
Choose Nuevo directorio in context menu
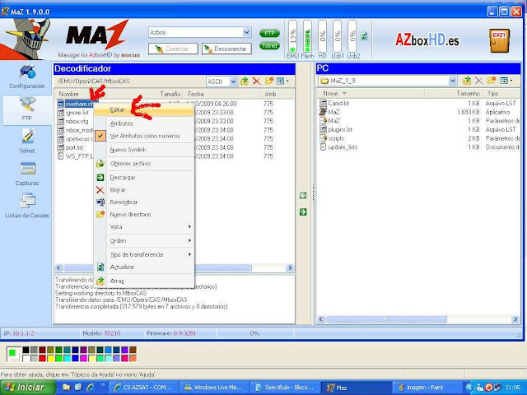[144, 214]
